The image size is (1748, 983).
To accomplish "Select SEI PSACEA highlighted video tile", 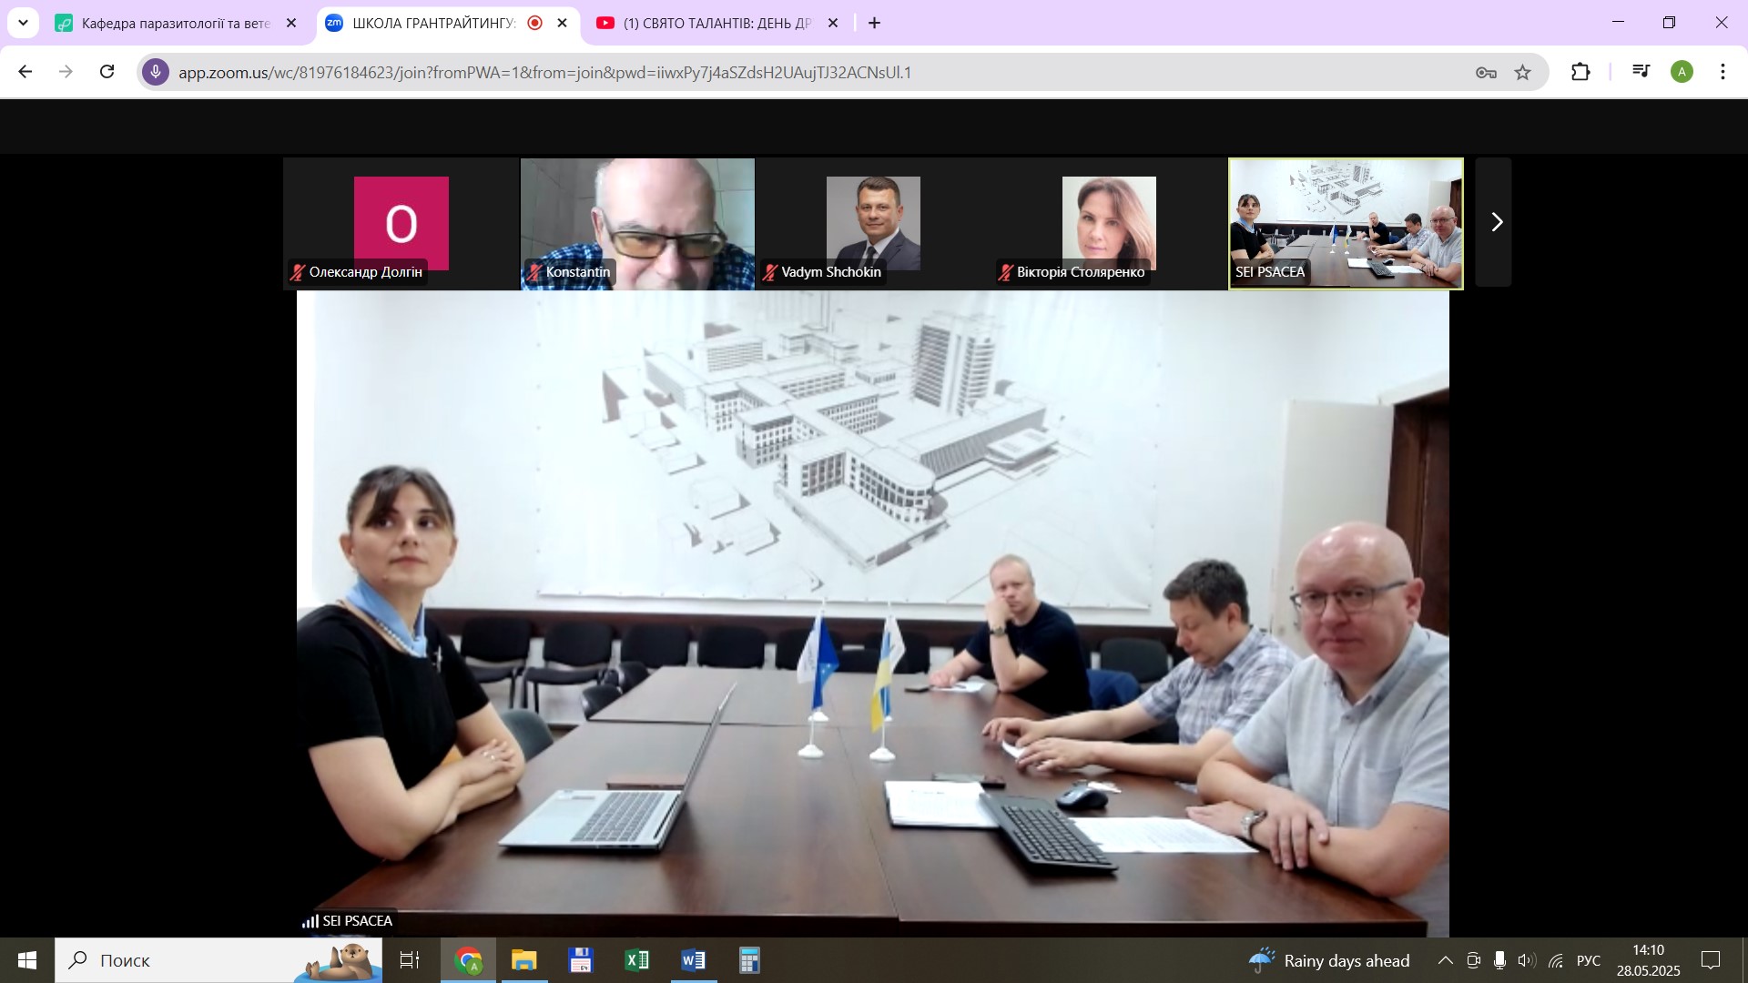I will coord(1346,223).
